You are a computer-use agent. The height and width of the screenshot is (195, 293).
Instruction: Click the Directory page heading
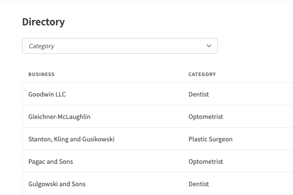[43, 22]
